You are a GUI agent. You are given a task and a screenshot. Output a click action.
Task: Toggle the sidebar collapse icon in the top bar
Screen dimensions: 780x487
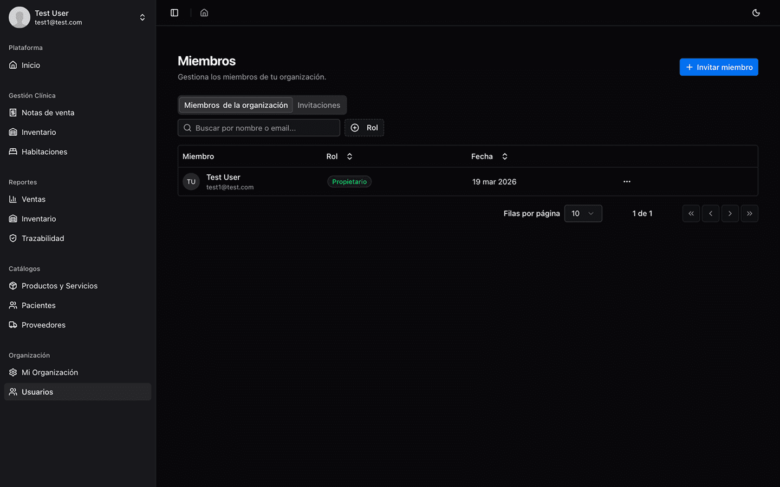pos(174,12)
